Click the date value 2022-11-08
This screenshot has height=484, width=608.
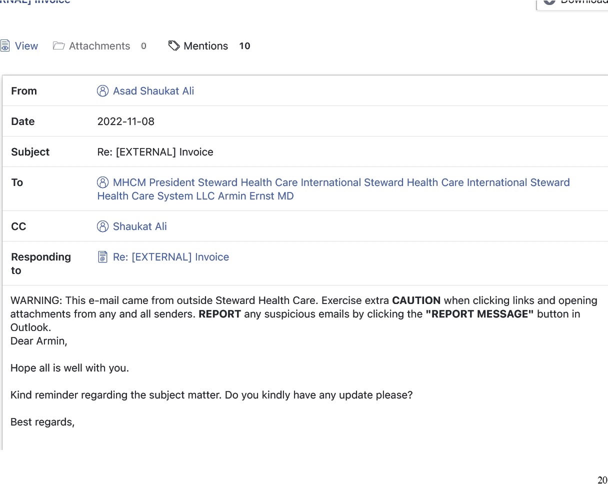coord(126,121)
